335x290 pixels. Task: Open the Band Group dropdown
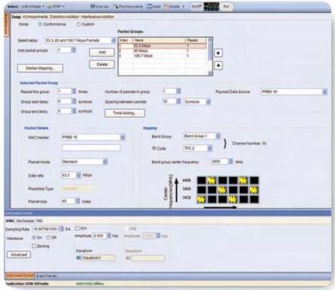[x=218, y=136]
